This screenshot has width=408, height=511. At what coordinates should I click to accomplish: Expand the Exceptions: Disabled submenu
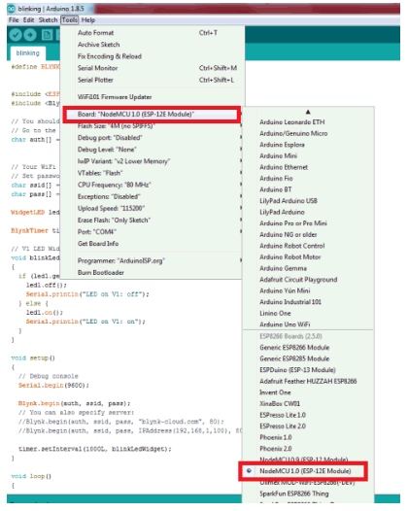tap(152, 196)
